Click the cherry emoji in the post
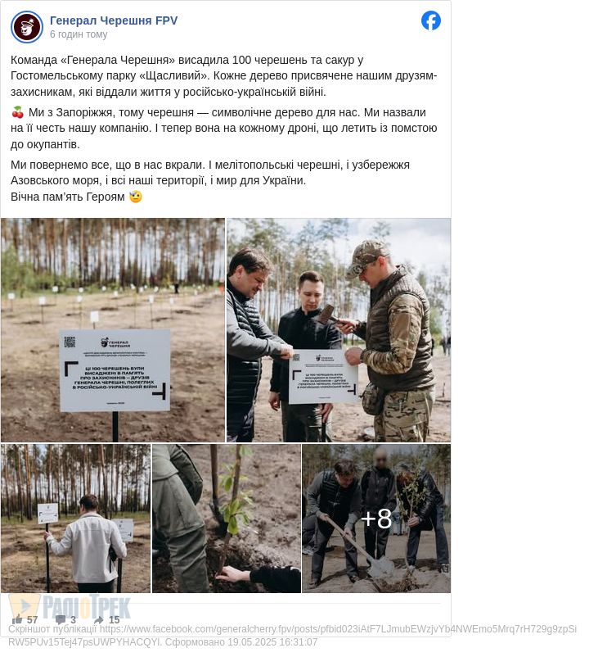The height and width of the screenshot is (657, 589). pos(17,112)
